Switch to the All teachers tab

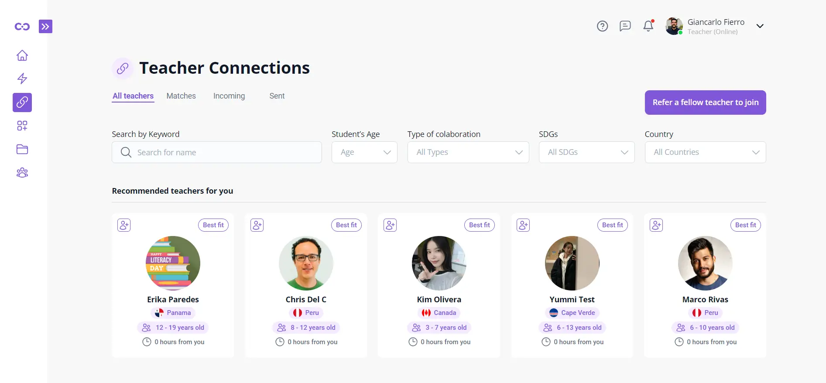point(133,96)
